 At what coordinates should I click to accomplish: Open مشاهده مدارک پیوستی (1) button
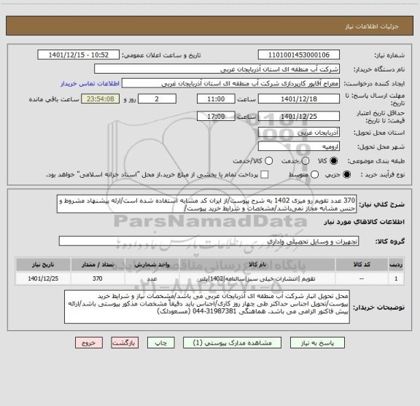click(232, 343)
